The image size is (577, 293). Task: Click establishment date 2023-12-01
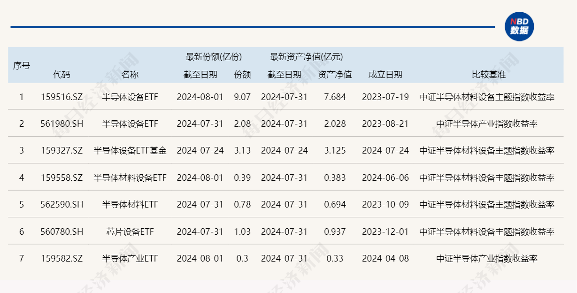click(385, 231)
